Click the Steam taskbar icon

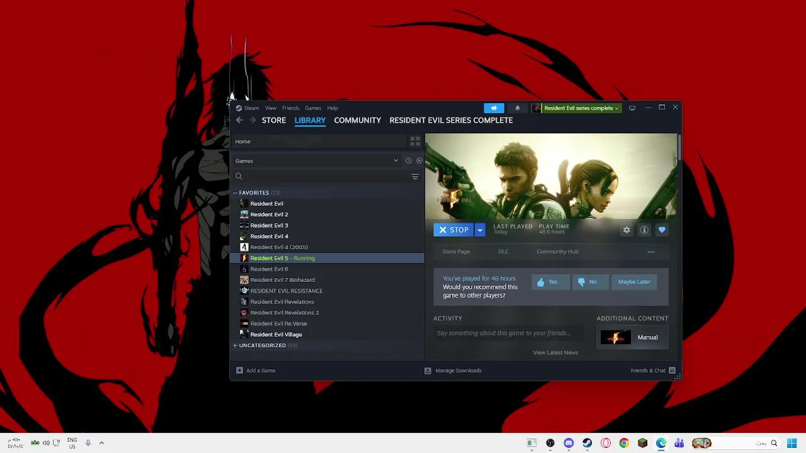(587, 444)
